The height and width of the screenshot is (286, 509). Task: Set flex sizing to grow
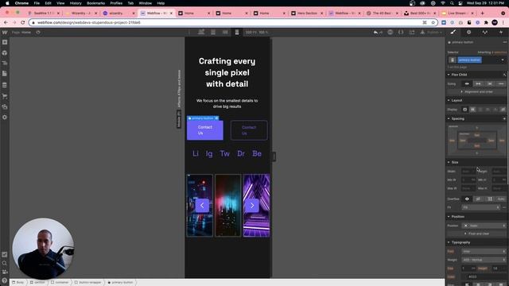[478, 83]
